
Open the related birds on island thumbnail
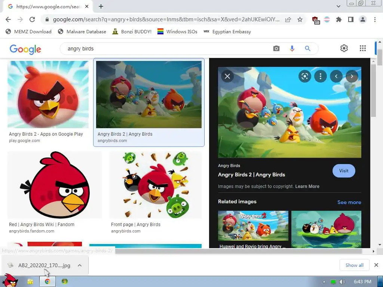[326, 229]
